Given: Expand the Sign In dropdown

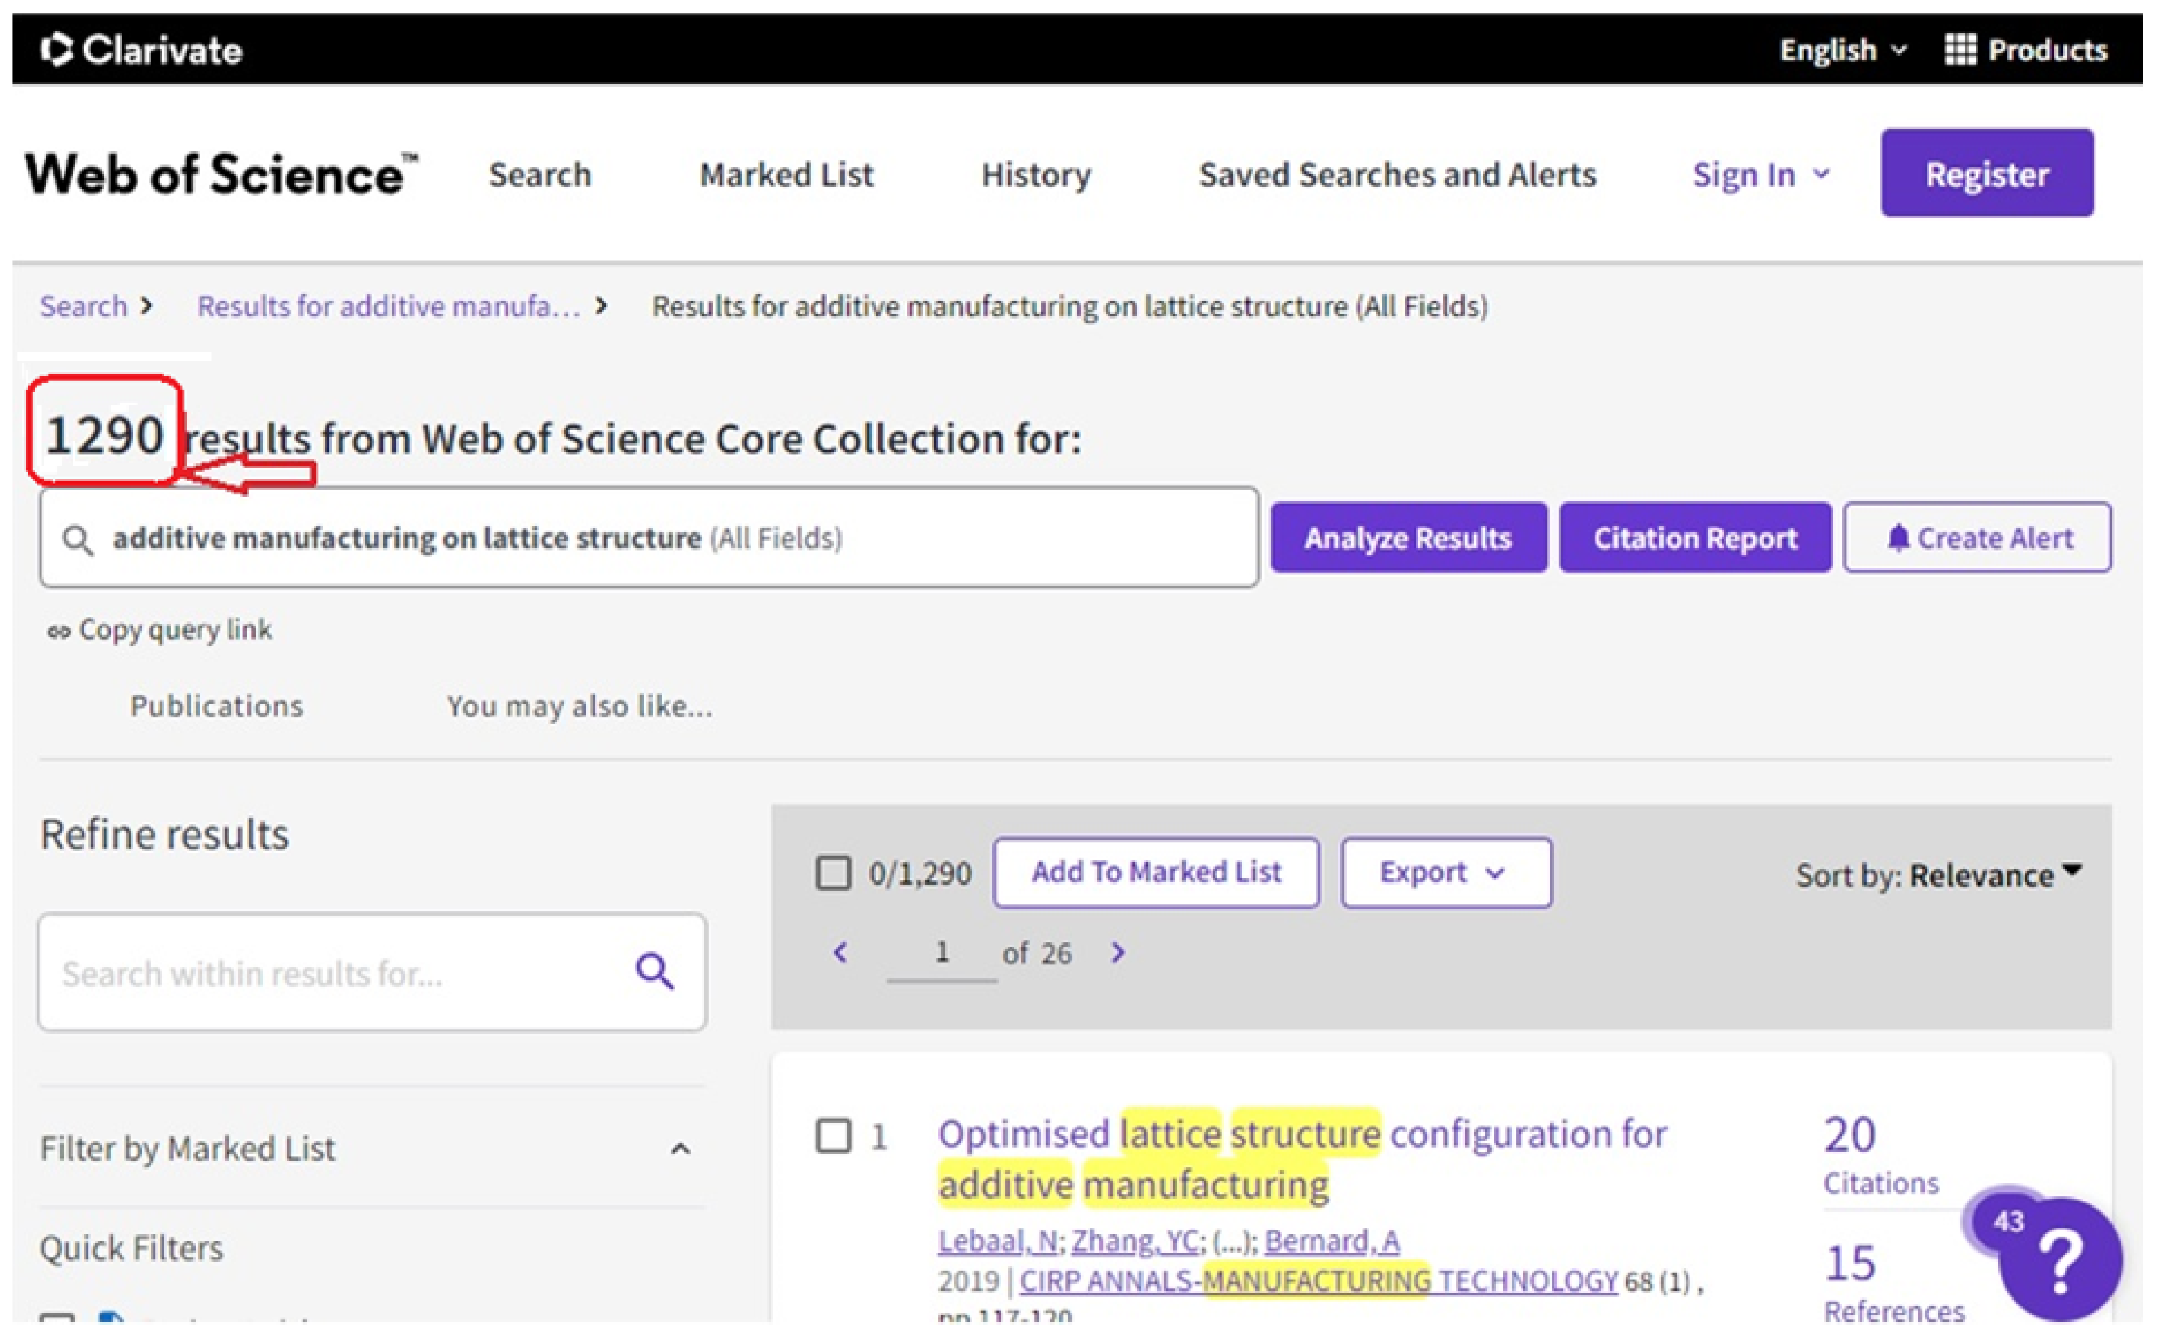Looking at the screenshot, I should coord(1760,174).
